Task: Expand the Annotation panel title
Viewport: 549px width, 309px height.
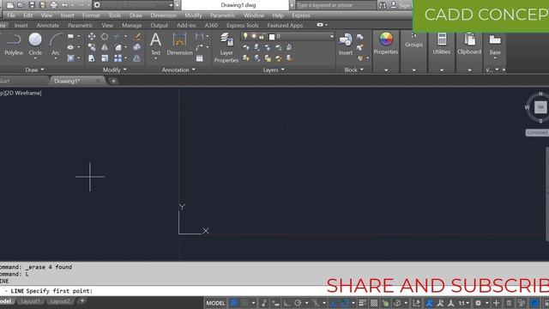Action: (178, 70)
